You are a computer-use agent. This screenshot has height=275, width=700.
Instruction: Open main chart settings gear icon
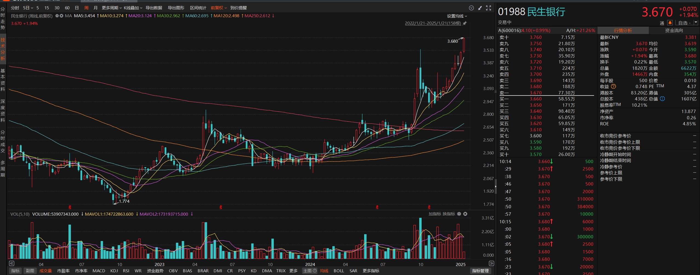(57, 16)
